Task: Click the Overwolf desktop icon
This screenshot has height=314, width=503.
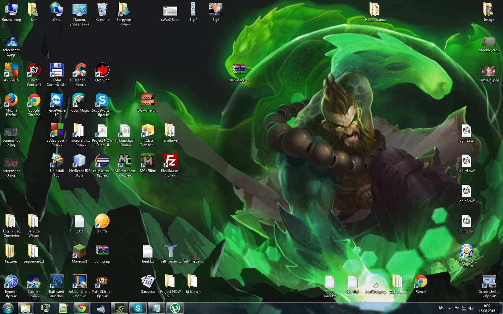Action: click(102, 70)
